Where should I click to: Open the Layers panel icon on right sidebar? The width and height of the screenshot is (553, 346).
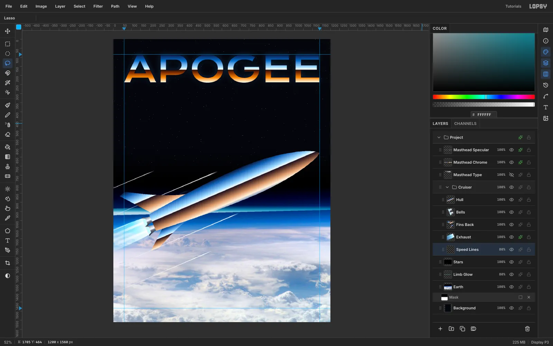point(546,63)
